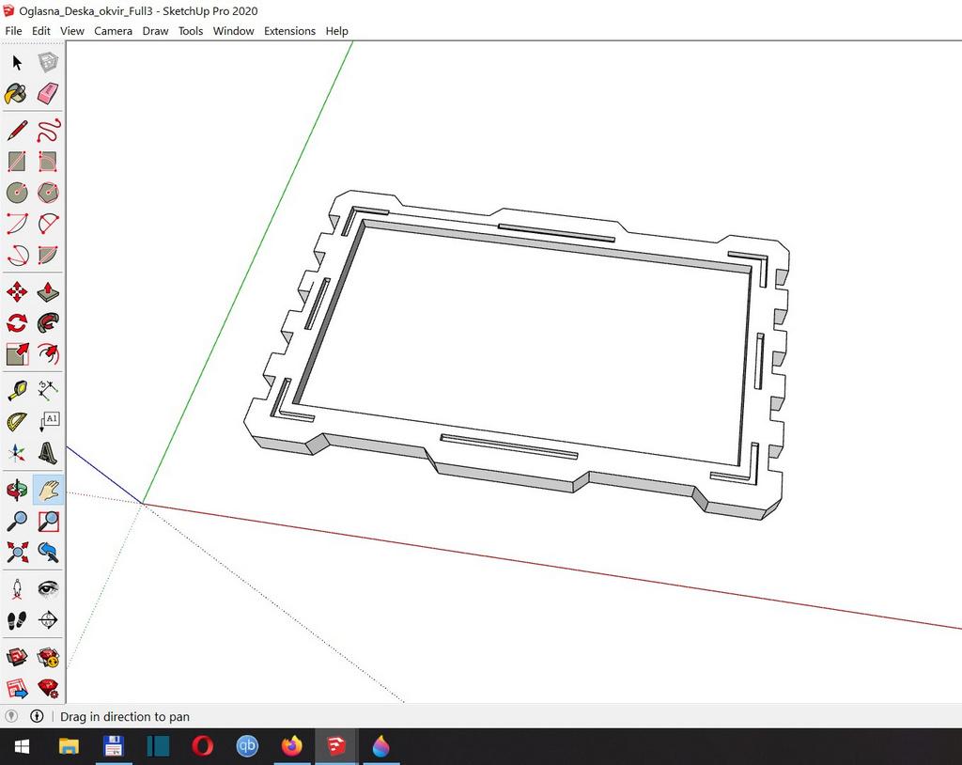Pick the Text label tool (A1)
This screenshot has height=765, width=962.
click(48, 422)
